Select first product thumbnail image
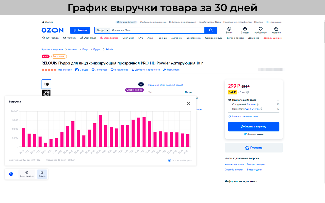The height and width of the screenshot is (203, 325). click(46, 84)
